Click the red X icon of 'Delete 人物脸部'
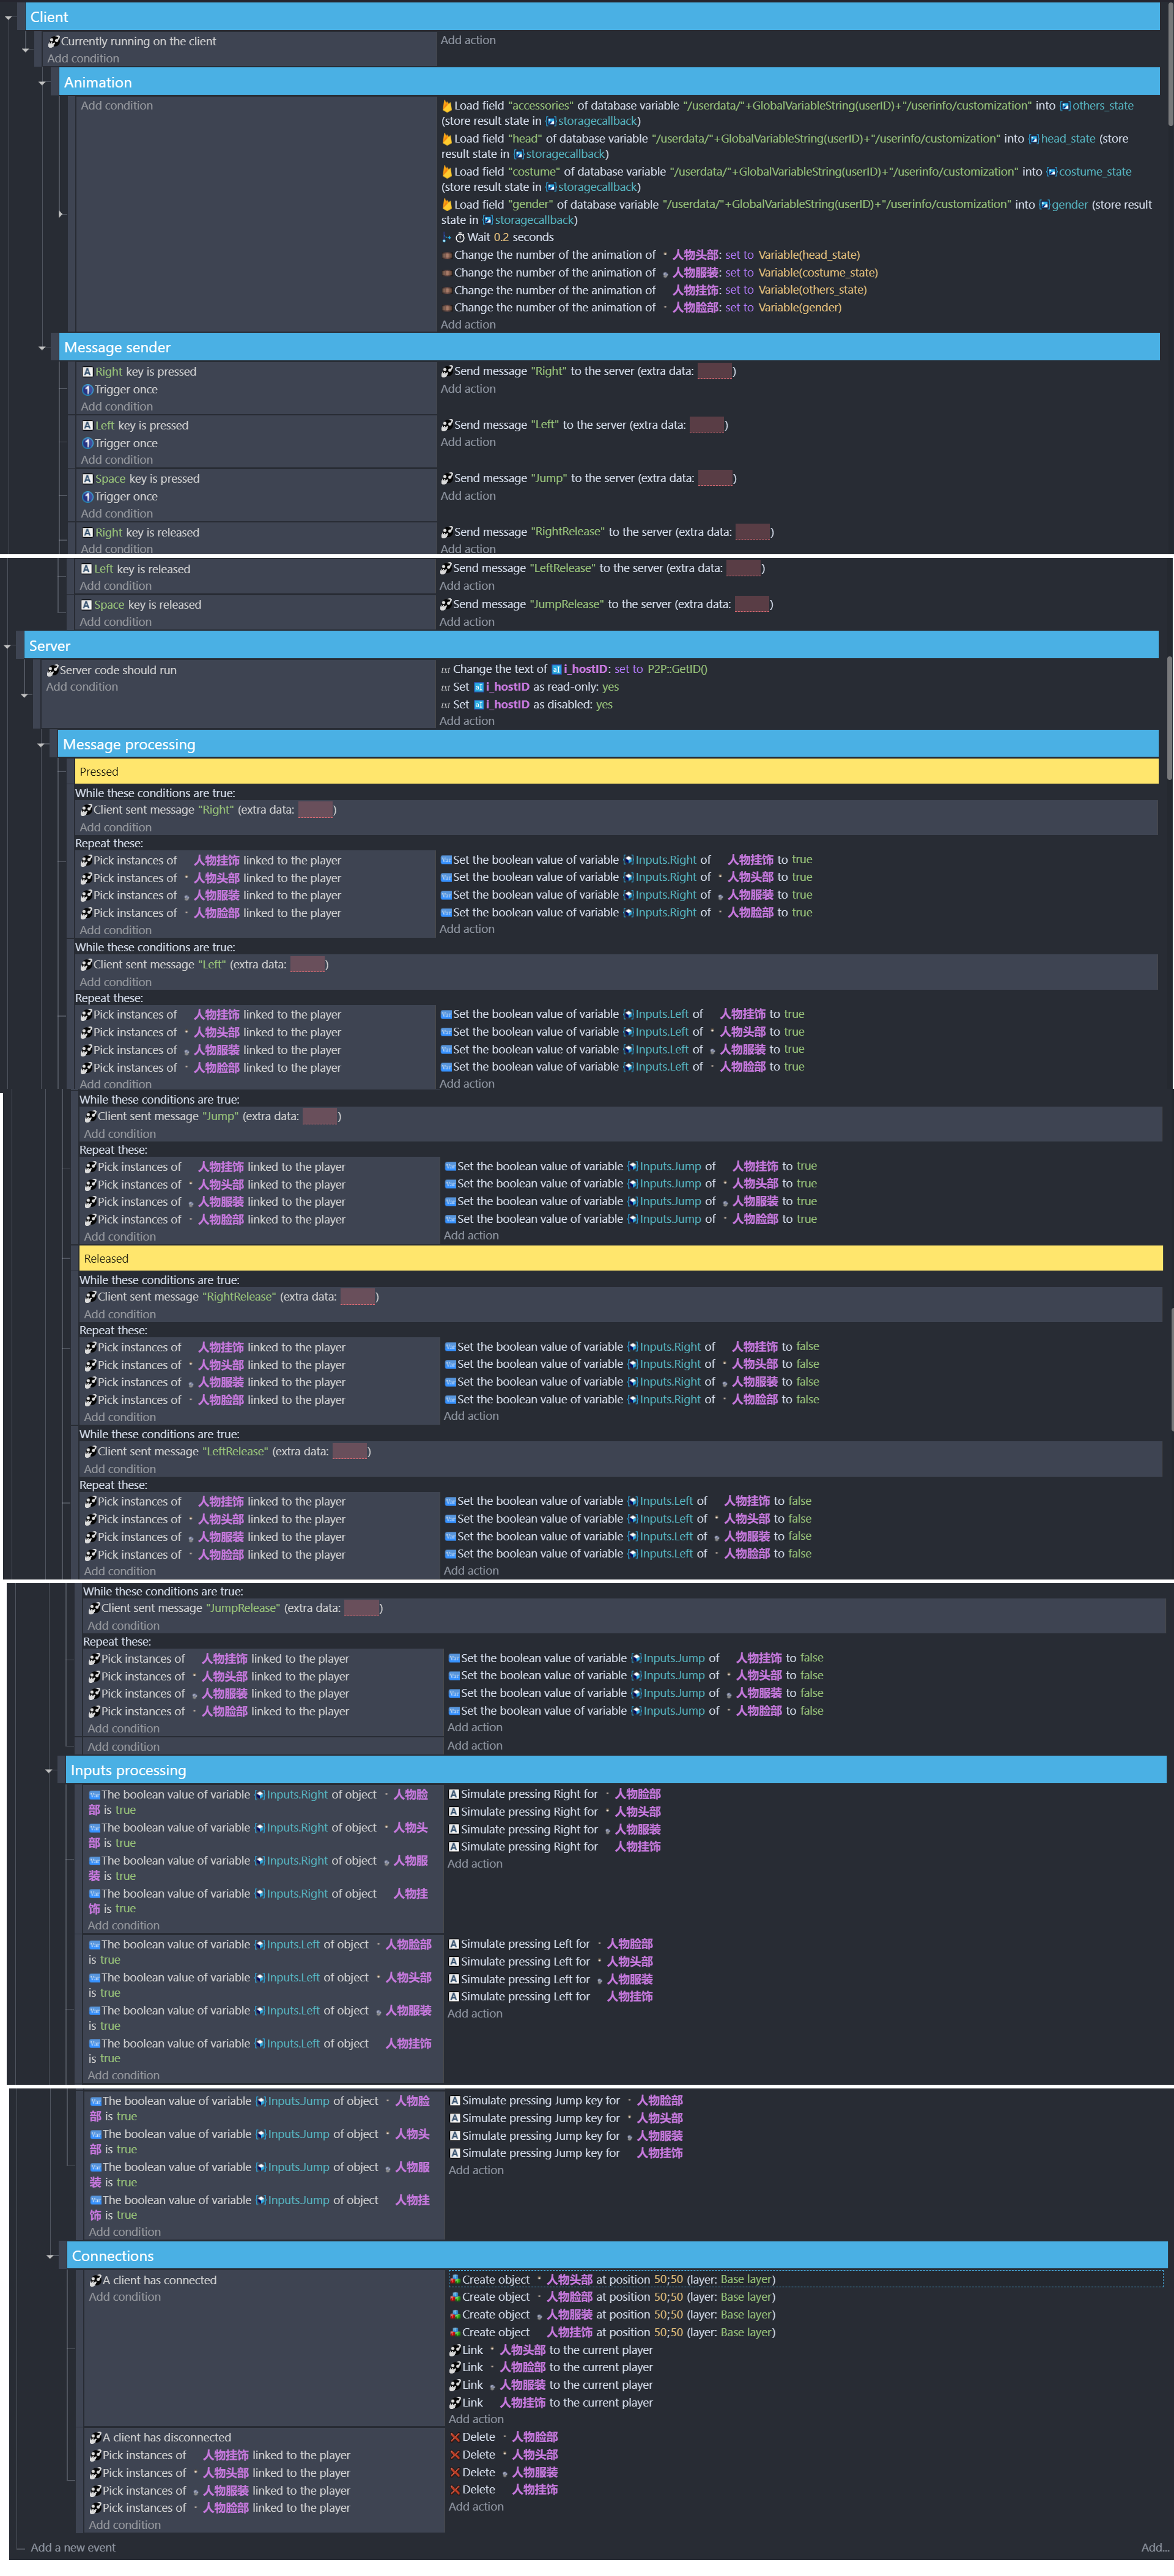The width and height of the screenshot is (1174, 2576). (456, 2437)
